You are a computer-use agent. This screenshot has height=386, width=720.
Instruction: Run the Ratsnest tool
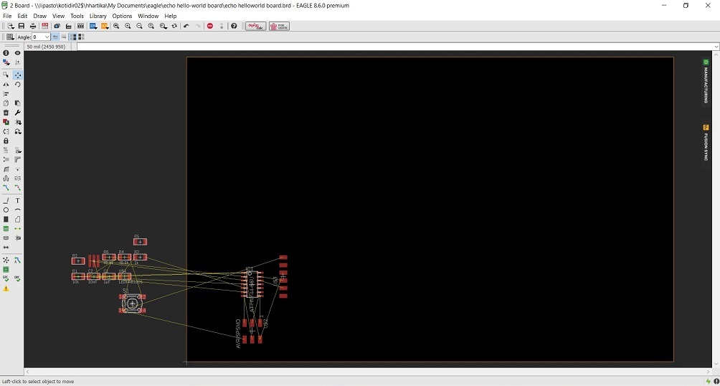point(6,260)
